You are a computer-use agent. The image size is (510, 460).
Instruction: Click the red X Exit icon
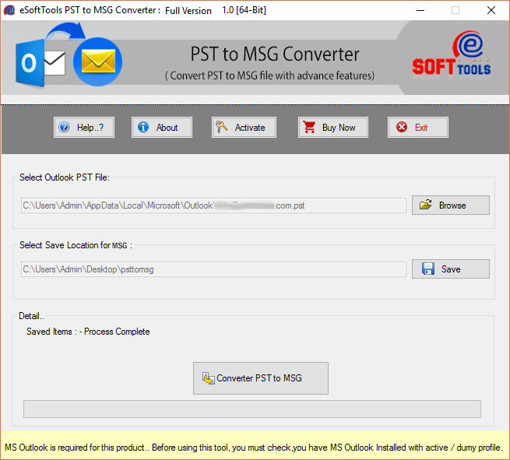click(402, 127)
